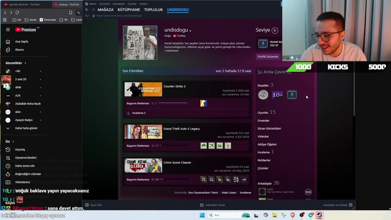Open İndirmeleri Yönet downloads

pyautogui.click(x=213, y=205)
